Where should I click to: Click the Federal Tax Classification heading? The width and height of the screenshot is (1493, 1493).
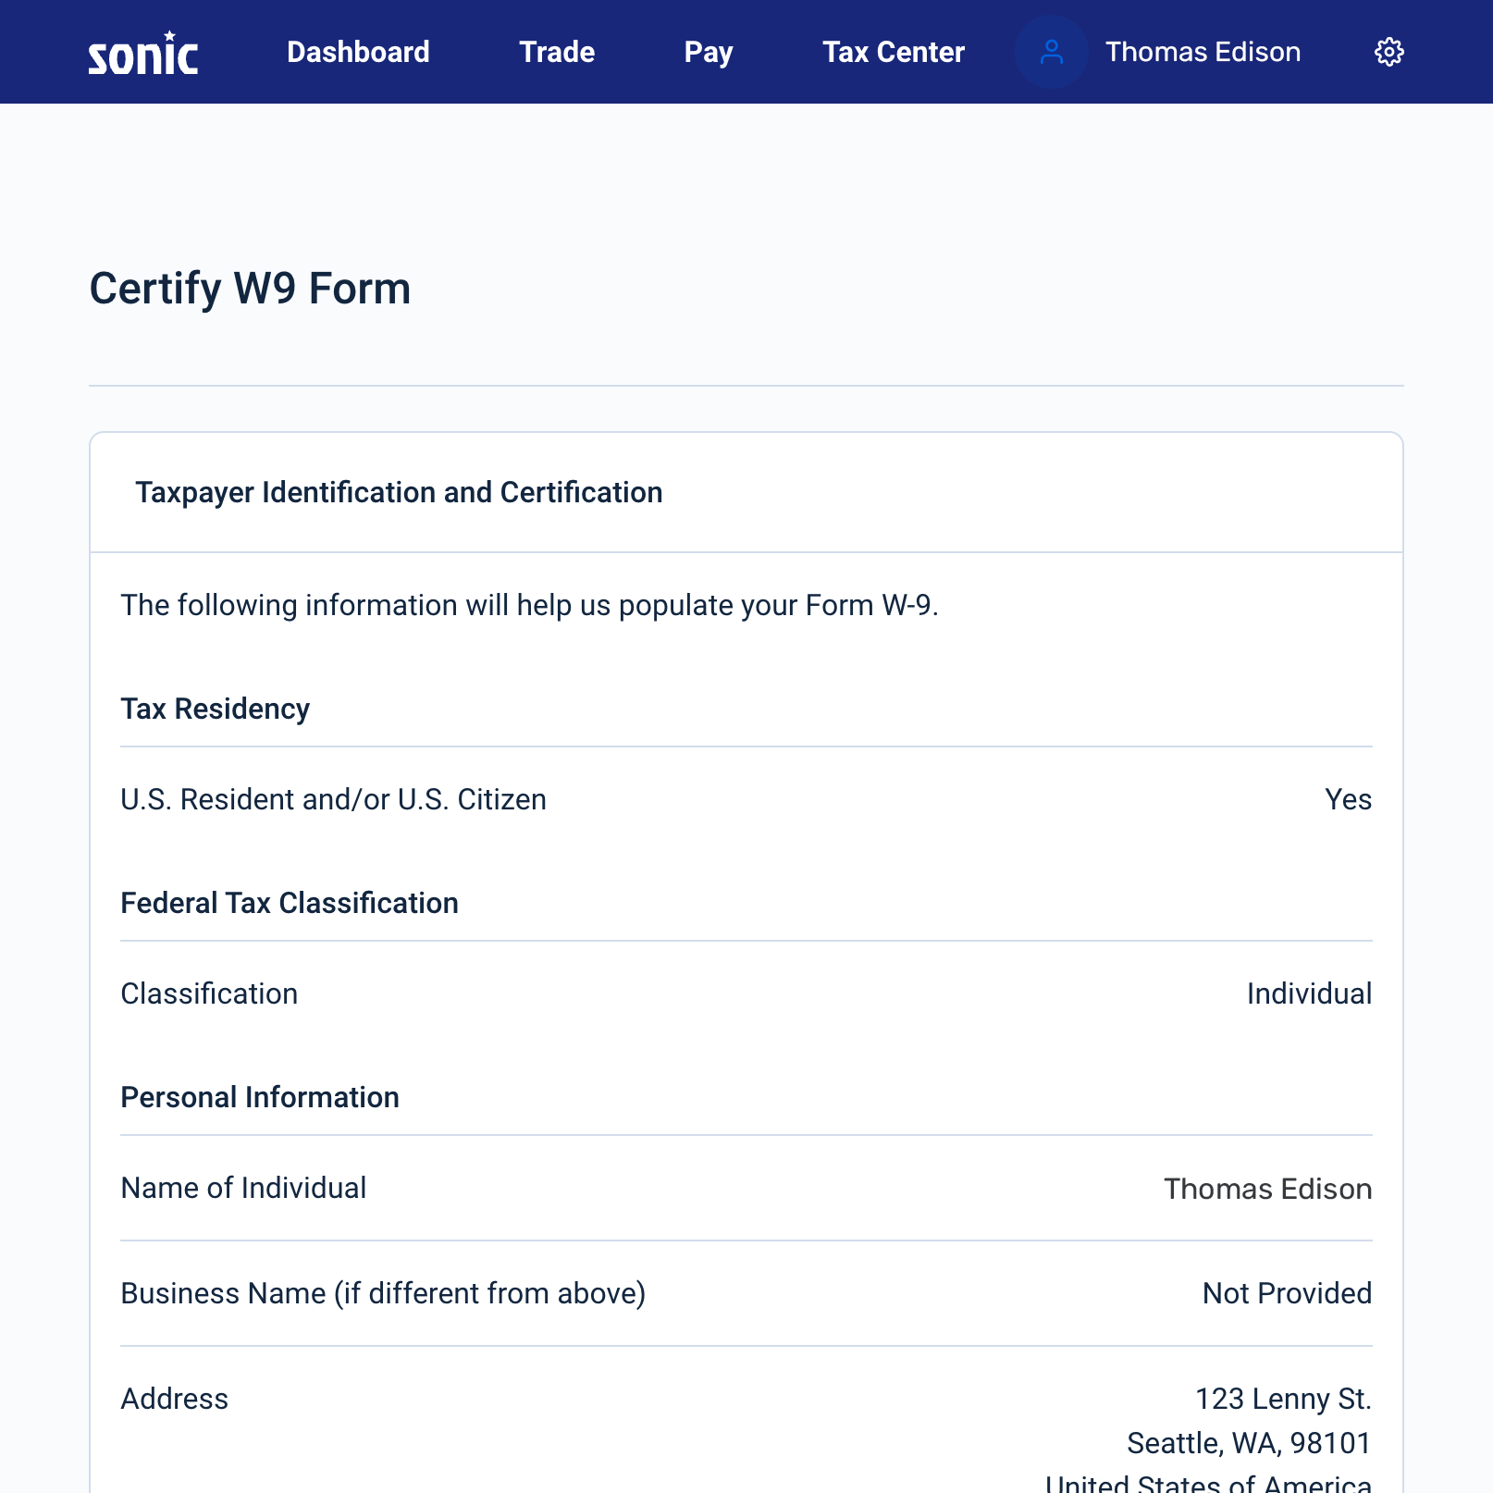(x=288, y=903)
